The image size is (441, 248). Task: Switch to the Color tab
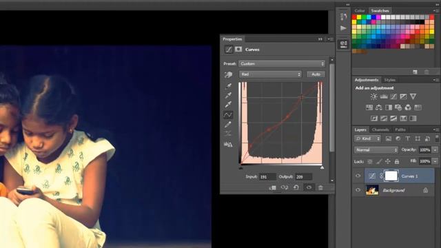point(360,11)
